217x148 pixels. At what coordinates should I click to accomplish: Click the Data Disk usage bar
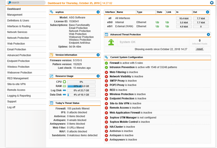pyautogui.click(x=81, y=95)
